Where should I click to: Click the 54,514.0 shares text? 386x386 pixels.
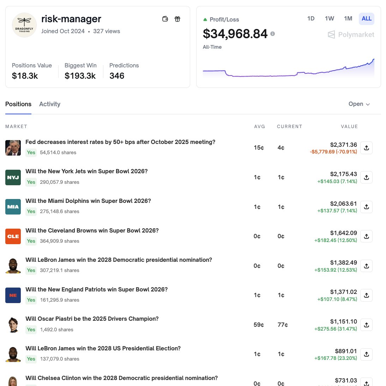(x=58, y=153)
